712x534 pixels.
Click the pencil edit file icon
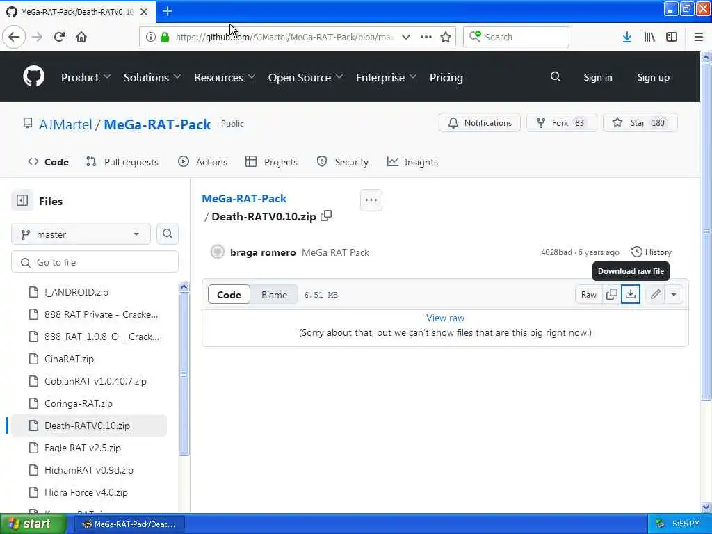pyautogui.click(x=655, y=294)
